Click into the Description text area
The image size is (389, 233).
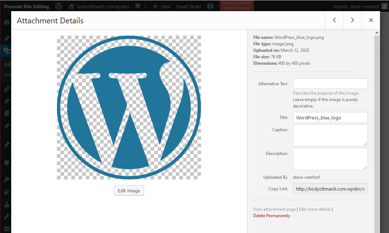tap(330, 159)
